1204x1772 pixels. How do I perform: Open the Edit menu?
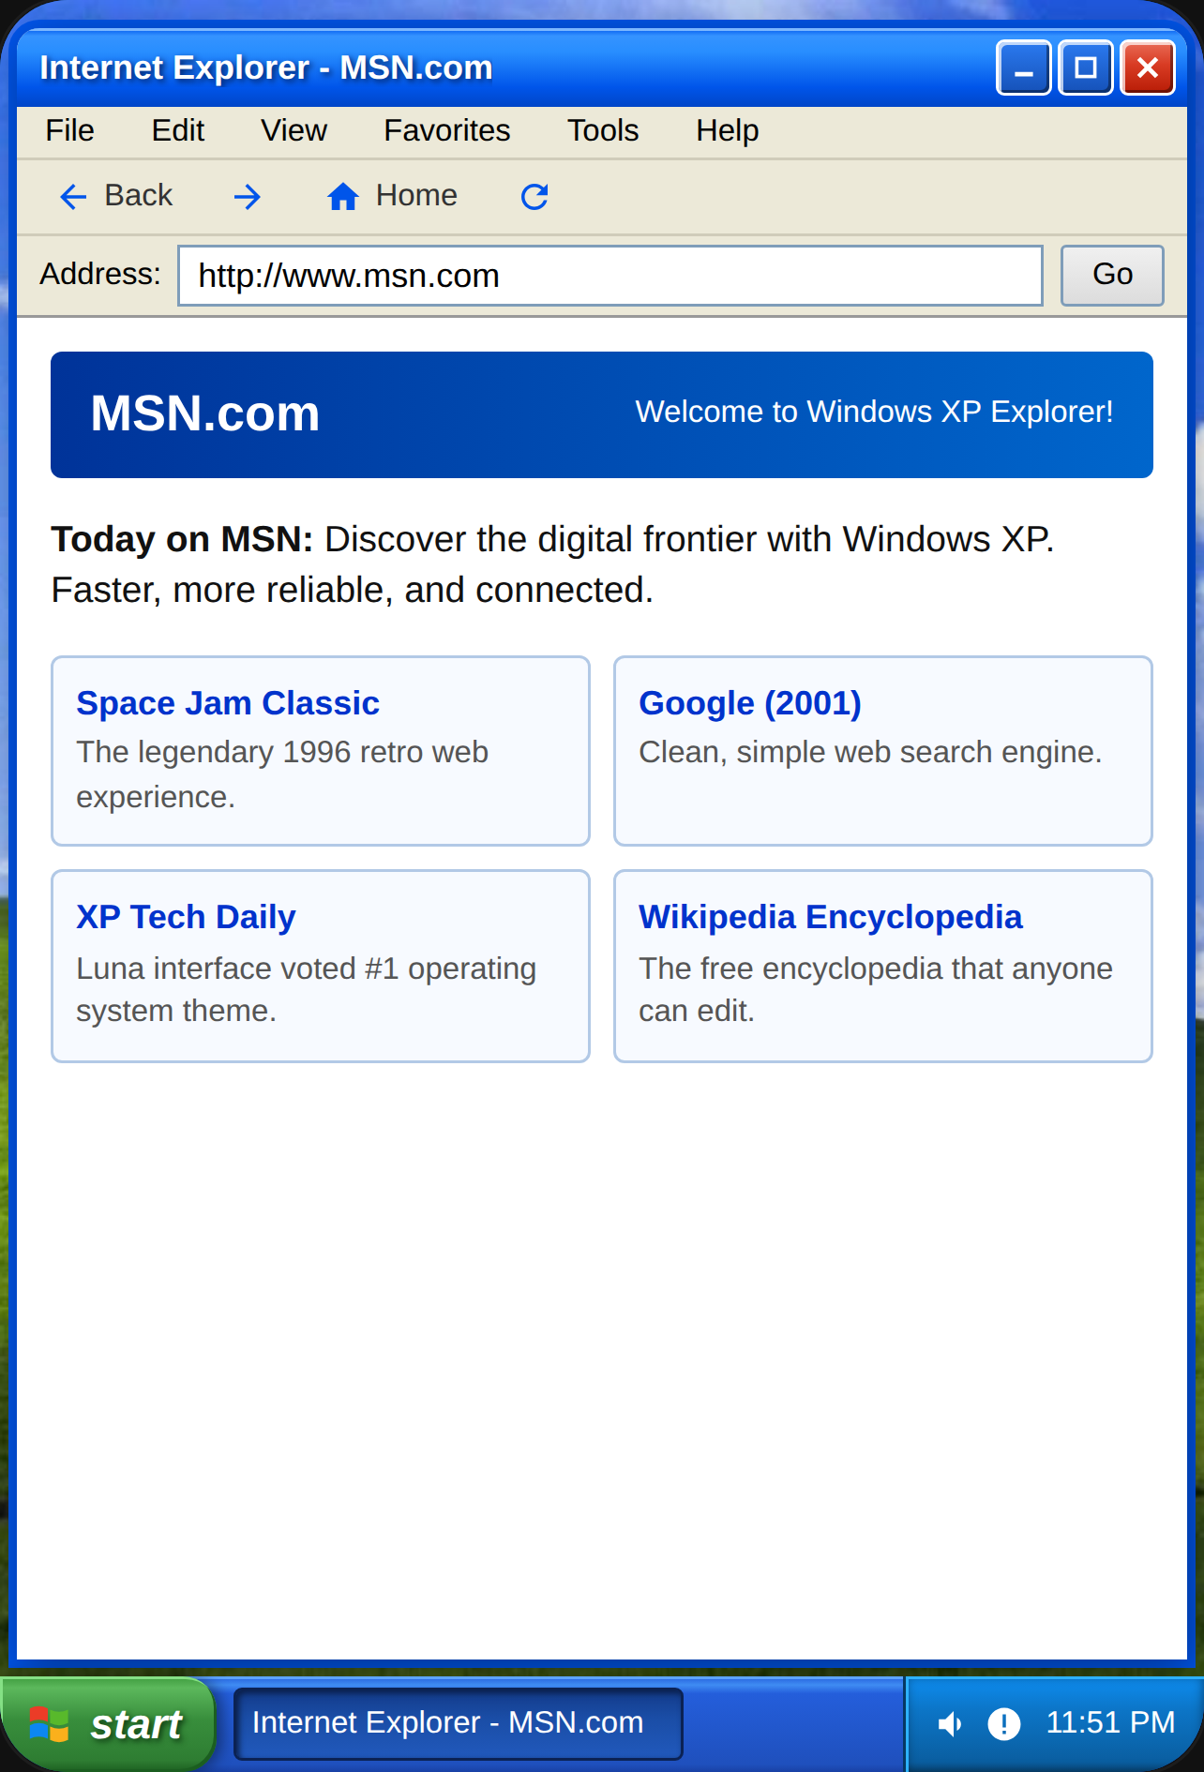tap(178, 130)
